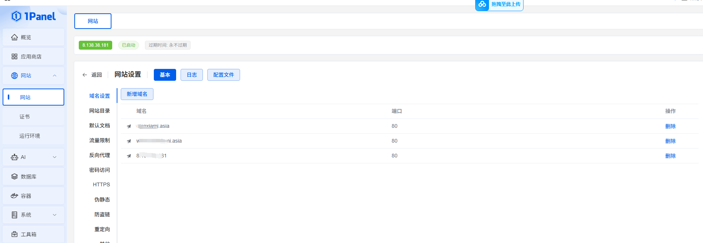Click the 1Panel logo icon
Viewport: 703px width, 243px height.
click(x=16, y=16)
